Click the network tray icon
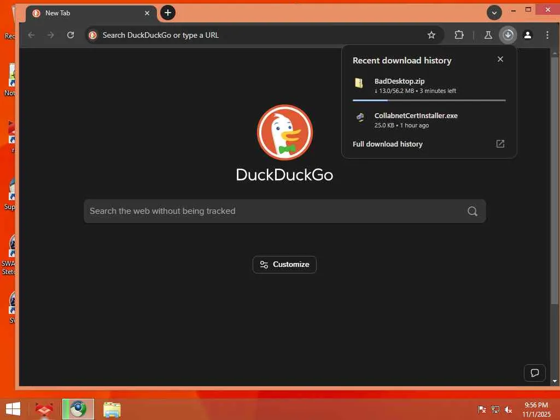Screen dimensions: 560x420 point(495,409)
